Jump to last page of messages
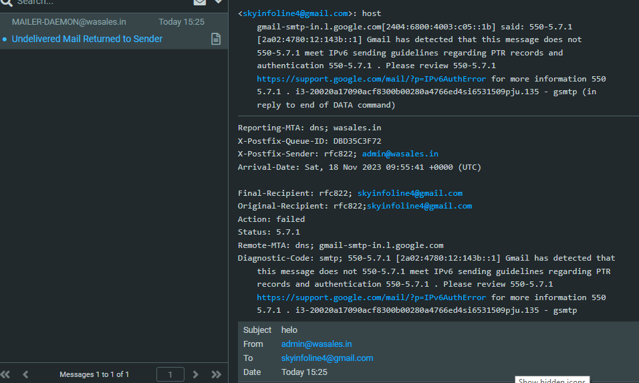The width and height of the screenshot is (639, 383). point(216,374)
